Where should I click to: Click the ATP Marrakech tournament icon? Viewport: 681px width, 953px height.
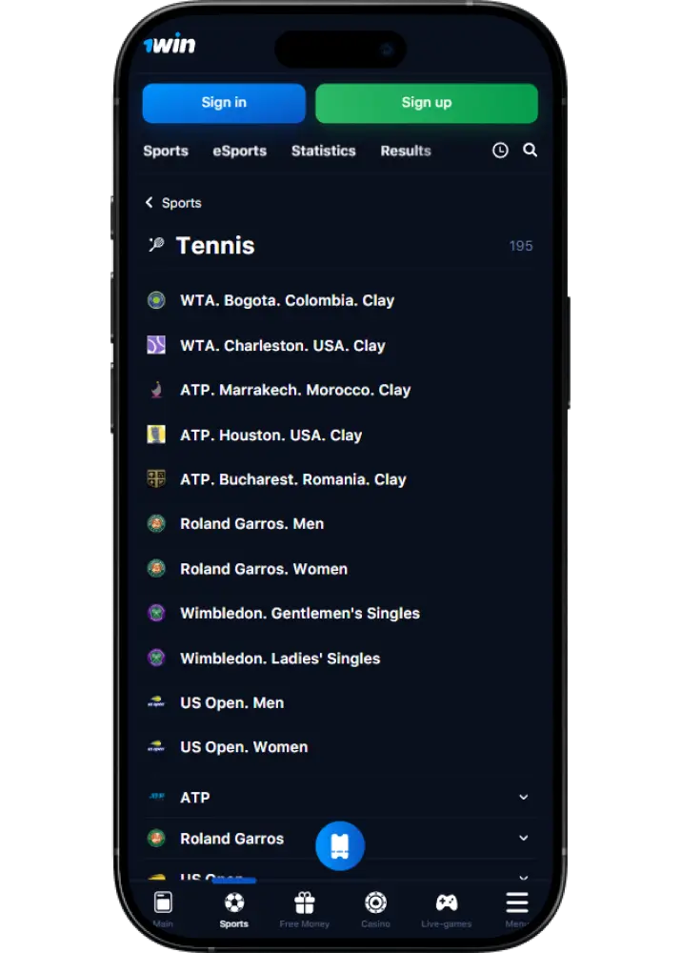tap(156, 390)
